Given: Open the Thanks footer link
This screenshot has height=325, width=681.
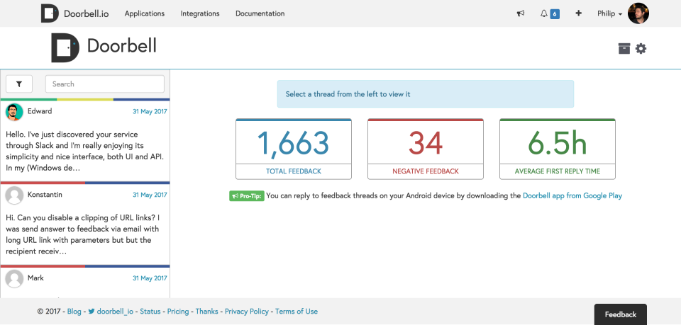Looking at the screenshot, I should [x=206, y=311].
